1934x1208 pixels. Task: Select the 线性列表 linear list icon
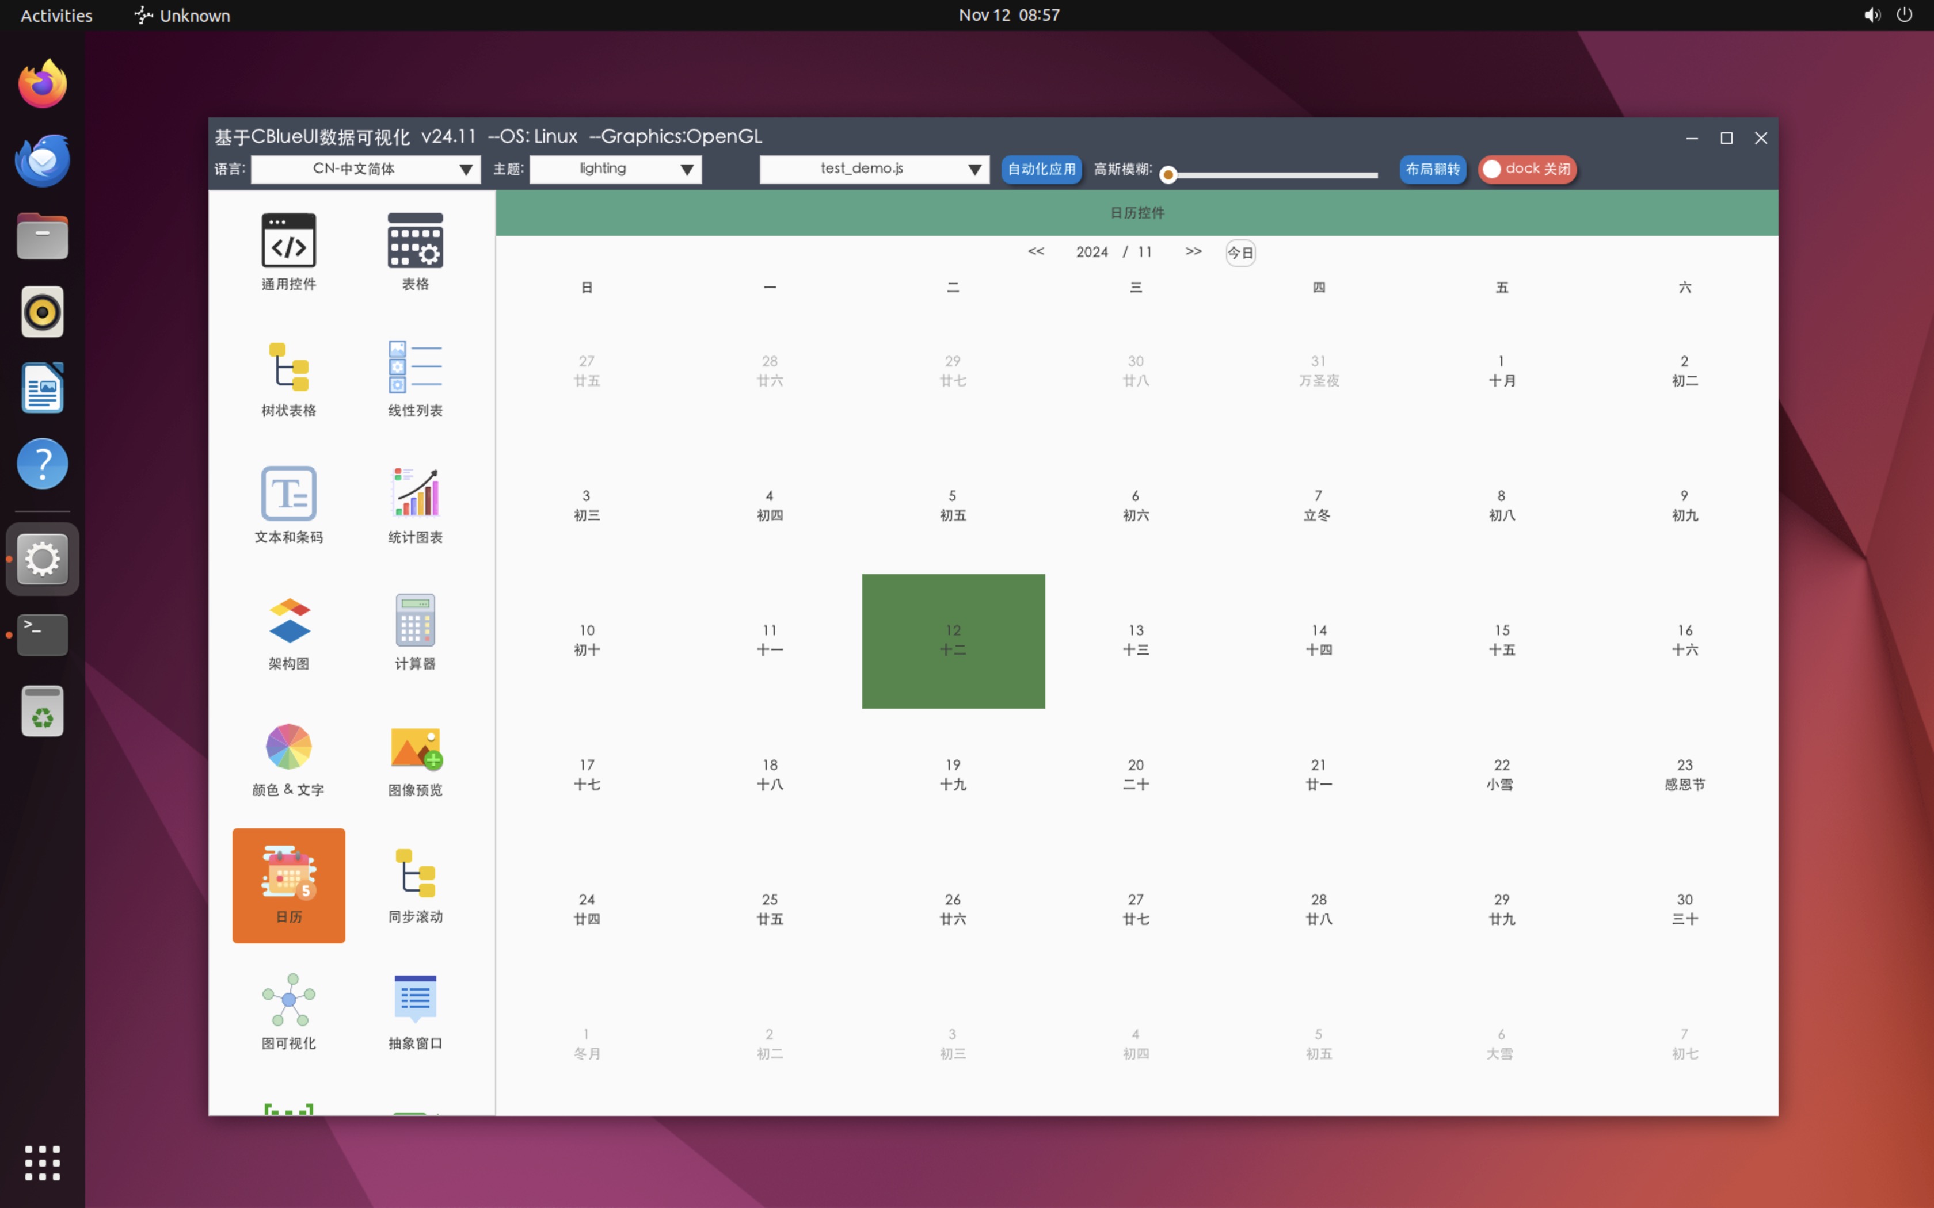pyautogui.click(x=415, y=379)
